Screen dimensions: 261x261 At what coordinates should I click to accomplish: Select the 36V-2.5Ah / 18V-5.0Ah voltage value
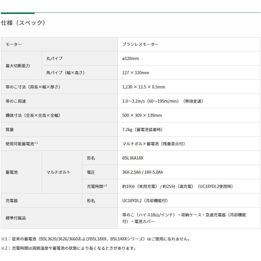tap(142, 172)
